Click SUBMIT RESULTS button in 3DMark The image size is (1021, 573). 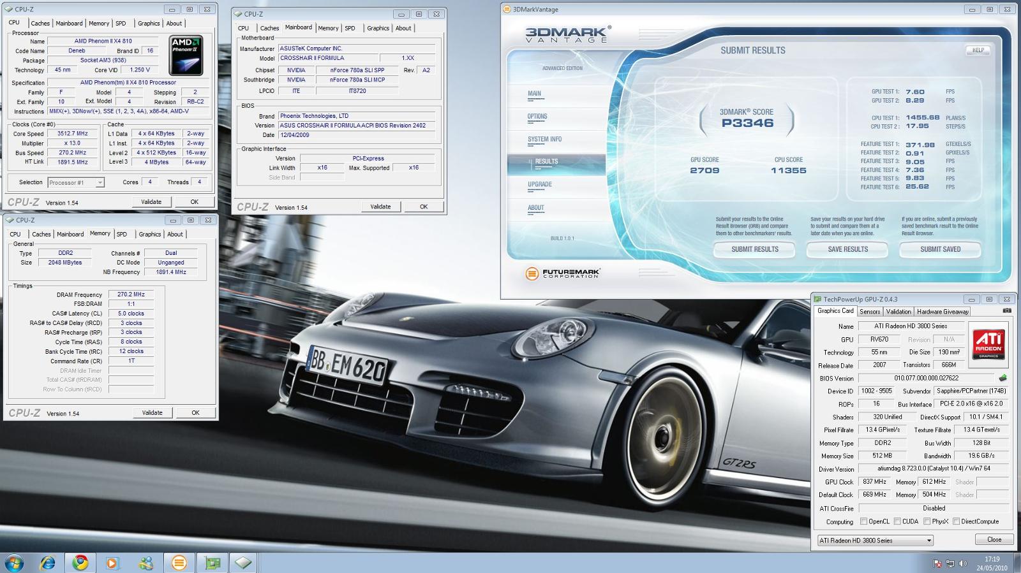point(755,249)
